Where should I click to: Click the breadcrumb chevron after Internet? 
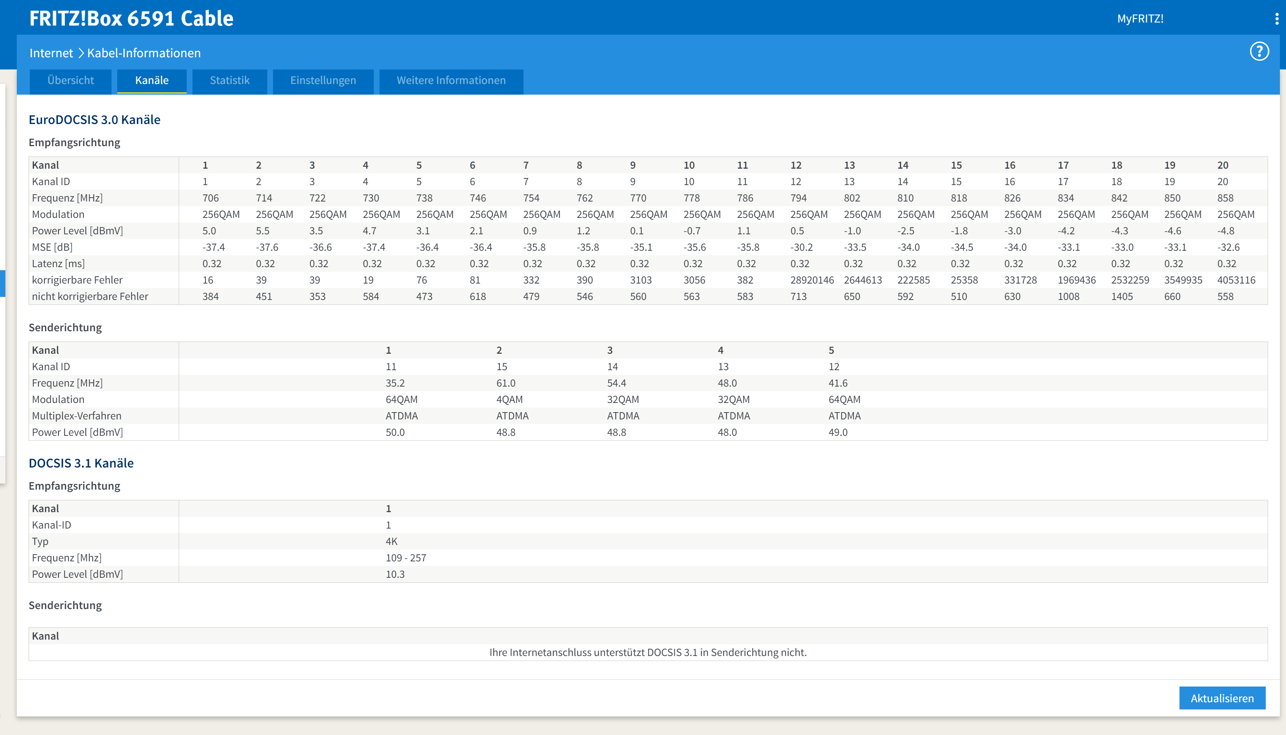[80, 53]
